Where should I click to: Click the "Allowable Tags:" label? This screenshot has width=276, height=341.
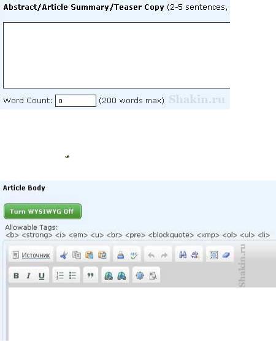[x=31, y=227]
